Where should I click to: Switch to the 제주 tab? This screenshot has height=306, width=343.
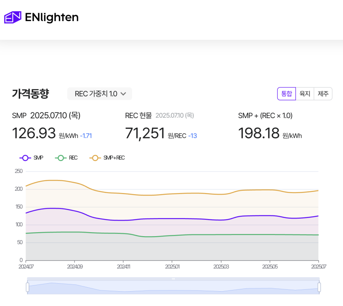(323, 94)
